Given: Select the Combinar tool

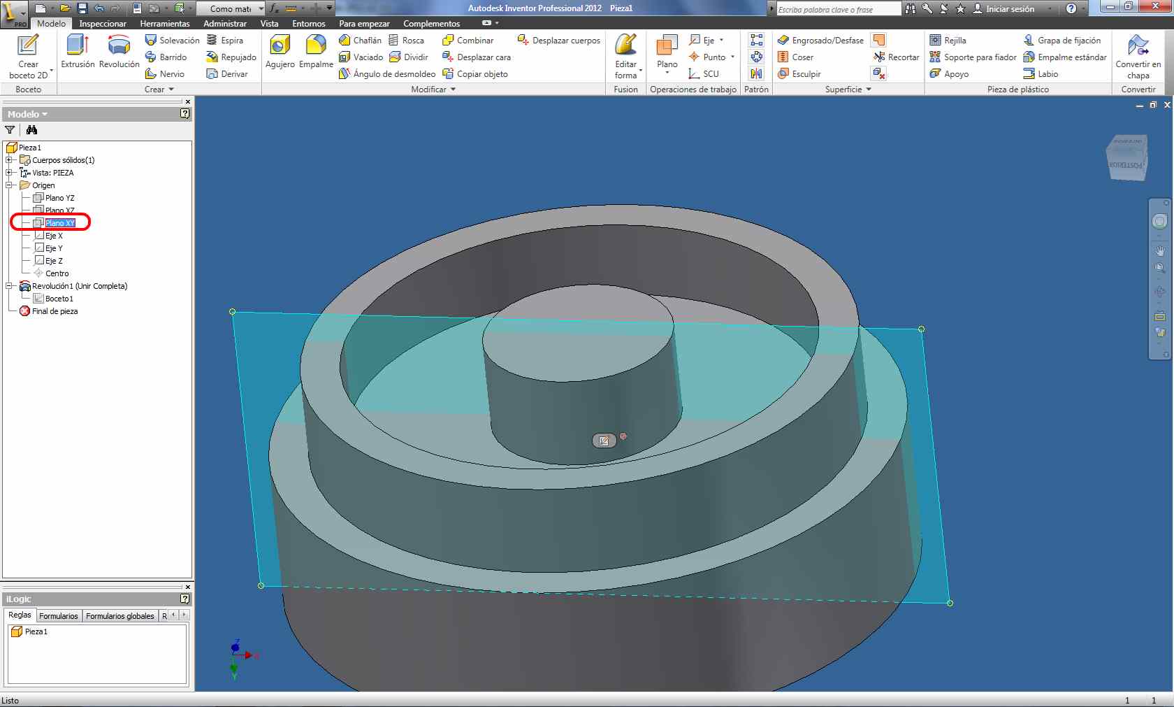Looking at the screenshot, I should pyautogui.click(x=468, y=41).
